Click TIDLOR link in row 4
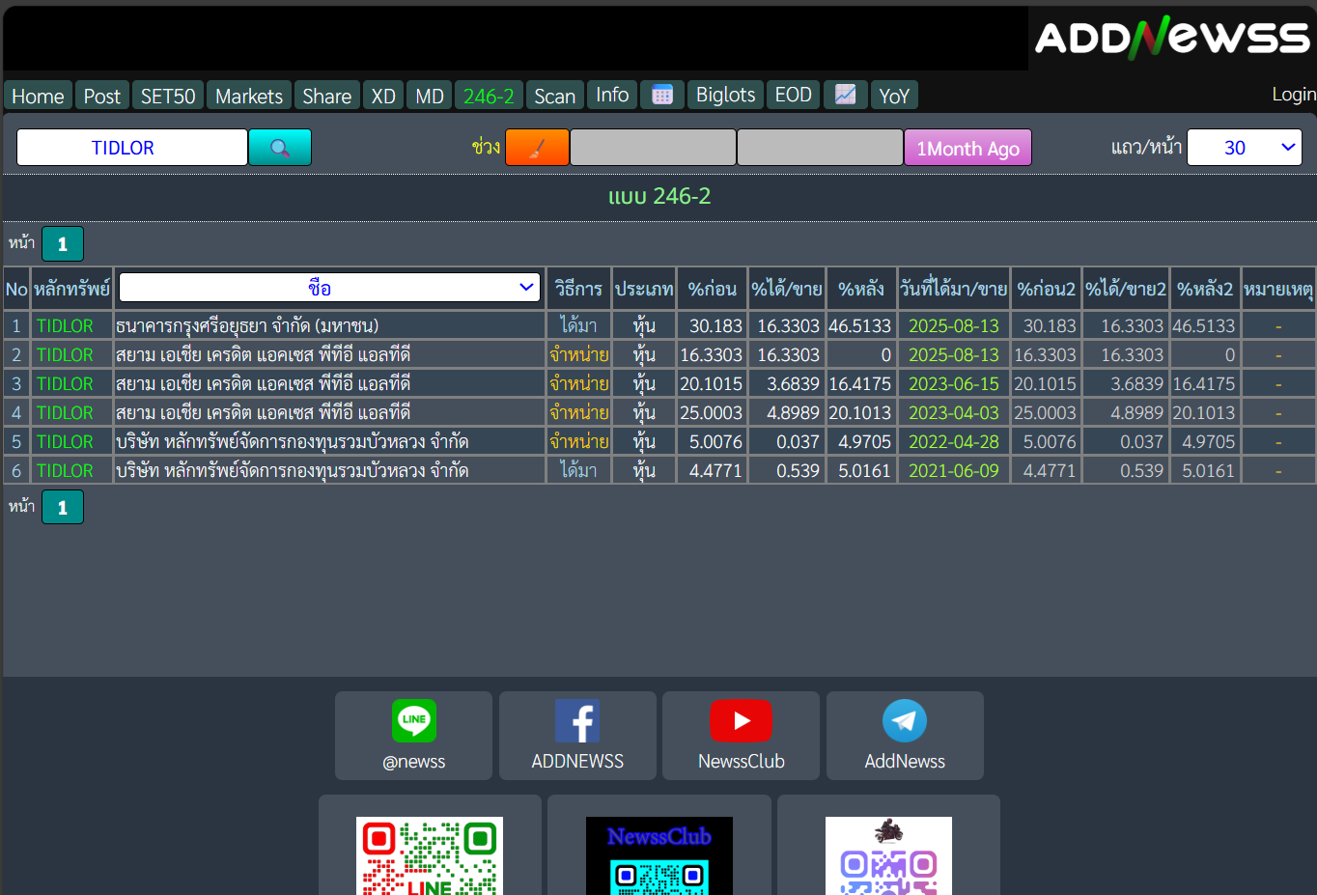Image resolution: width=1317 pixels, height=895 pixels. (x=65, y=412)
